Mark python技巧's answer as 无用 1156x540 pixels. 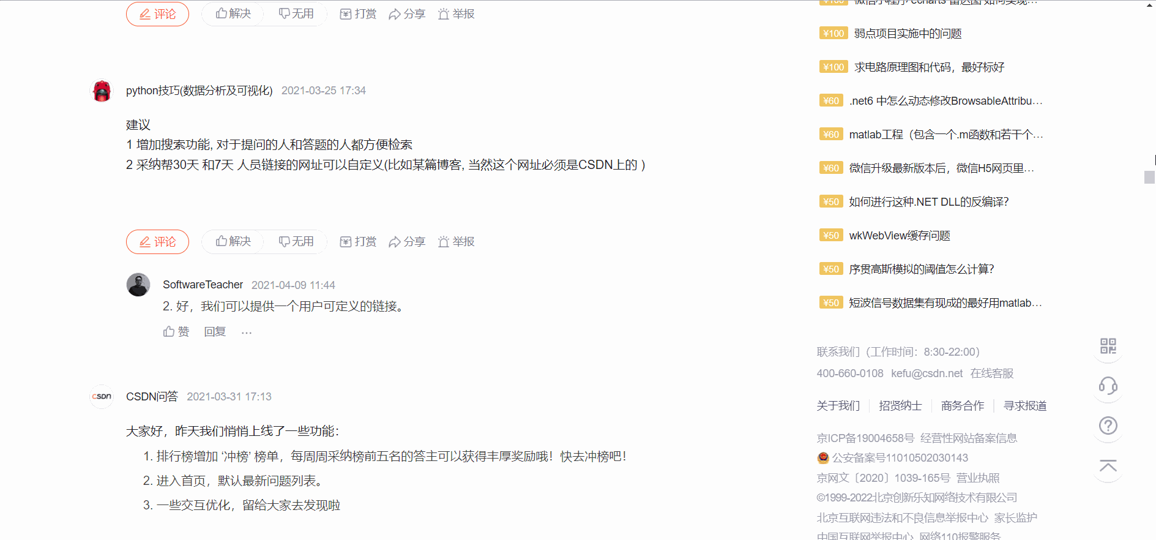pos(296,241)
